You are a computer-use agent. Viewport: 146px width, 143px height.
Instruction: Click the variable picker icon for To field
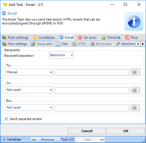coord(135,72)
